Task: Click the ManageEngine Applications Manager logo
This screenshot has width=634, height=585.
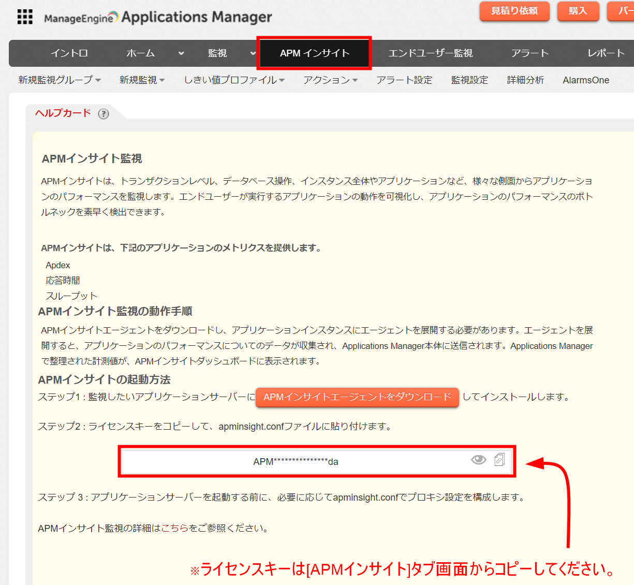Action: [158, 17]
